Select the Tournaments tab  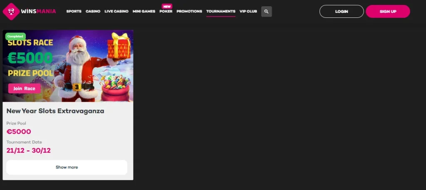(x=220, y=12)
